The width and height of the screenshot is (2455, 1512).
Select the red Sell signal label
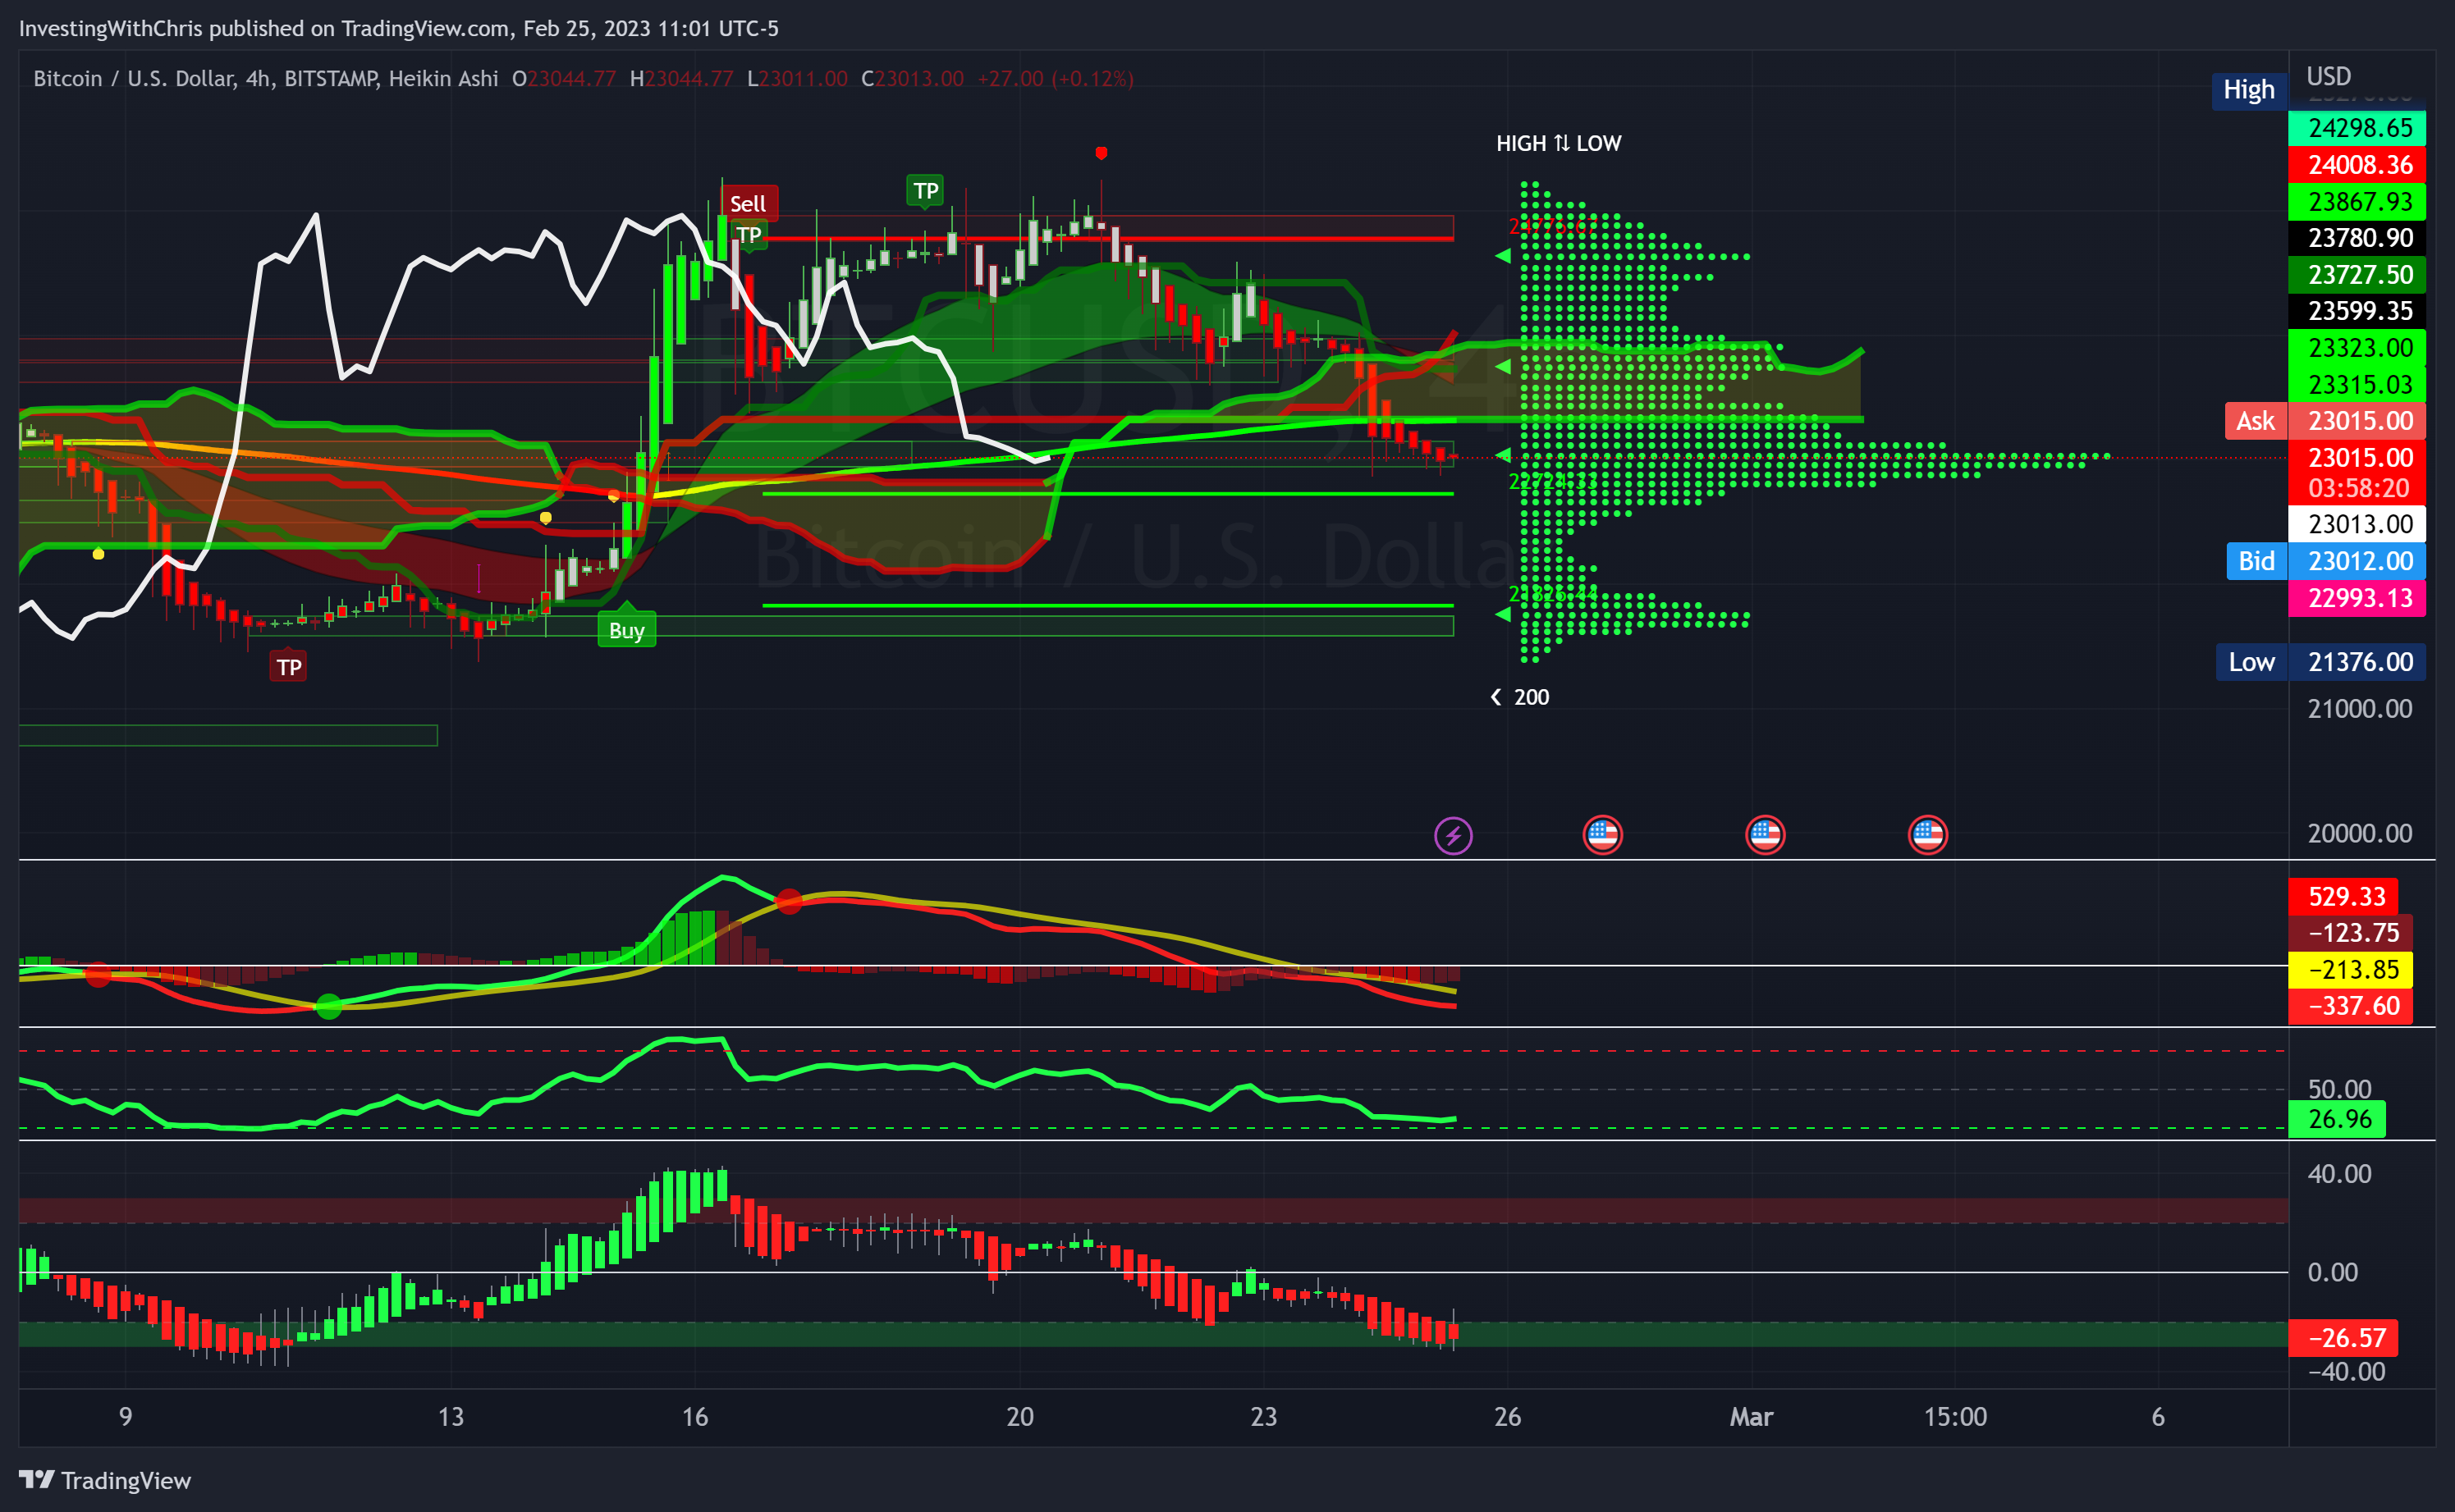coord(749,203)
